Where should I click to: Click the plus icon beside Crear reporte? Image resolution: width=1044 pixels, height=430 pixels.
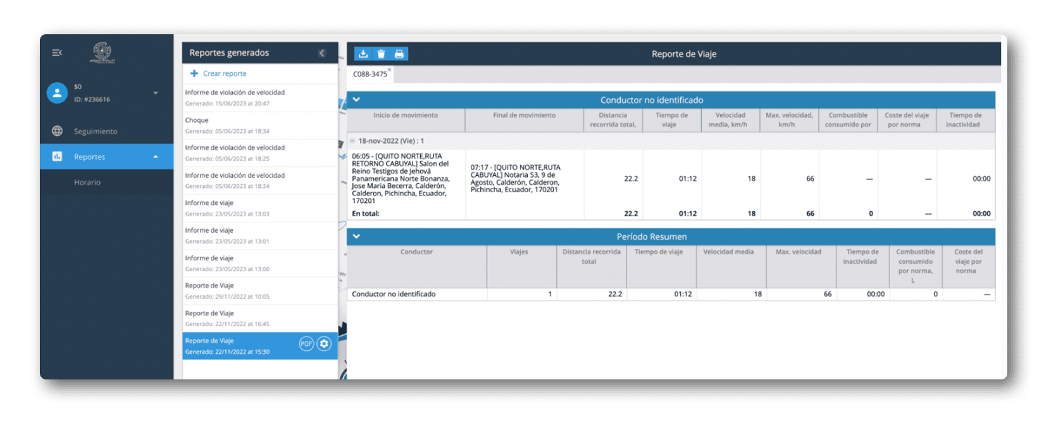click(x=194, y=73)
